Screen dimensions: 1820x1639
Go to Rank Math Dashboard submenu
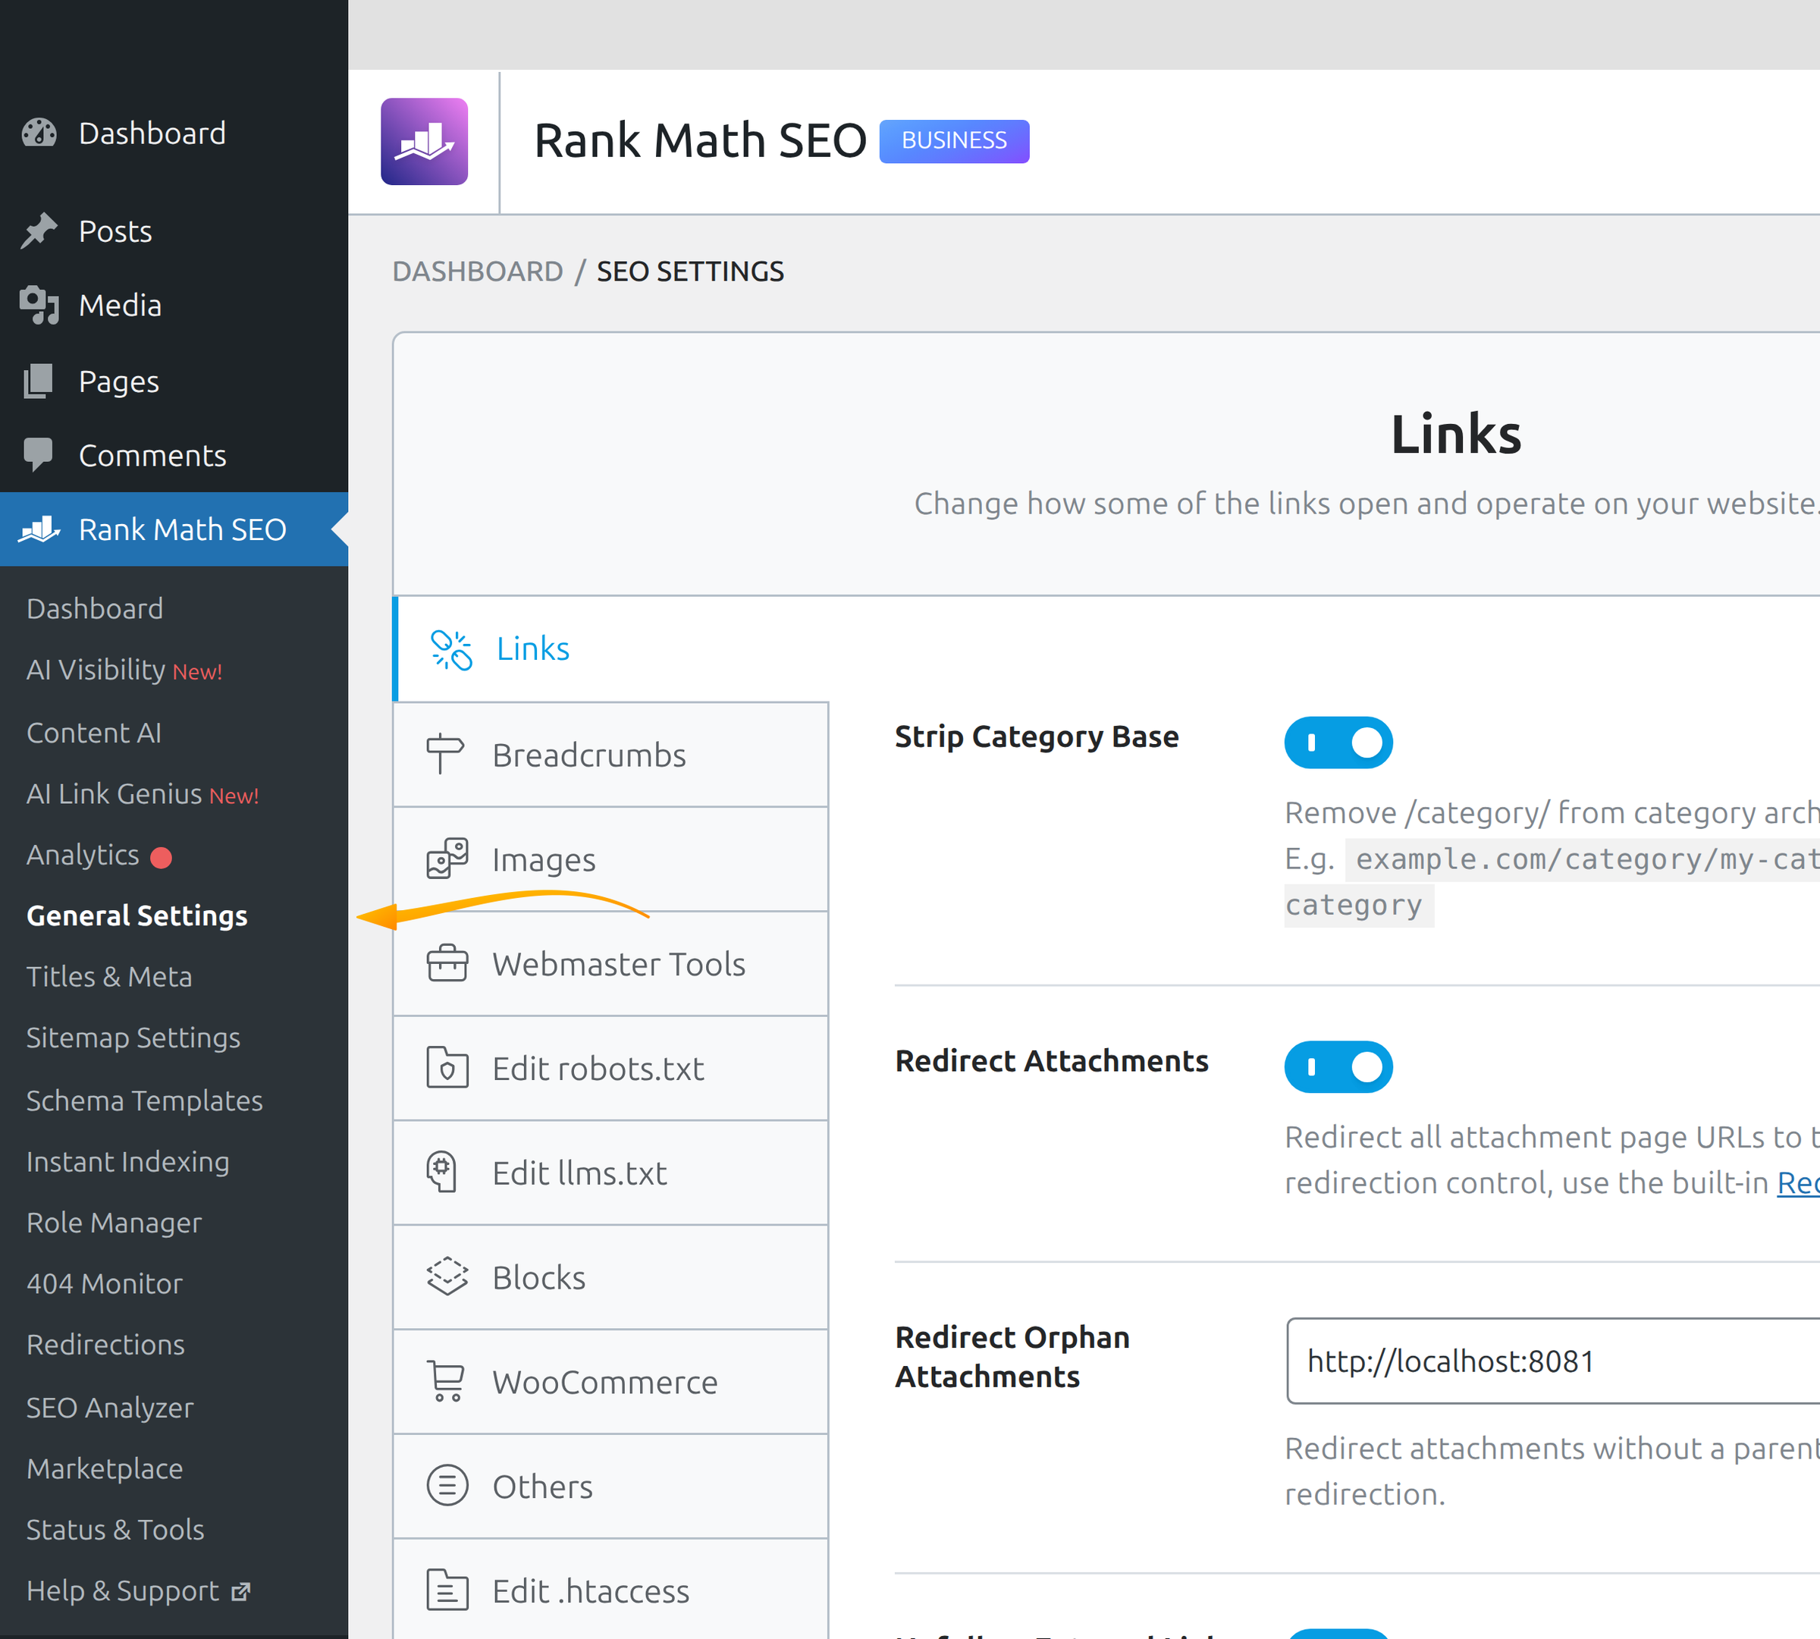pos(95,609)
